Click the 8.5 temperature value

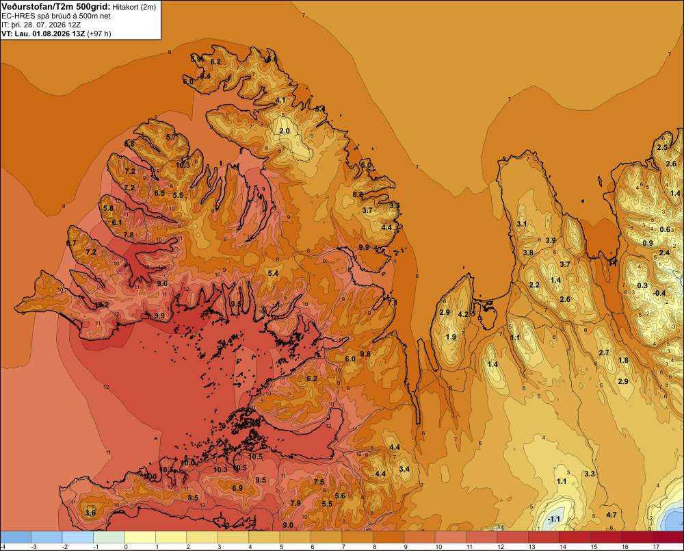point(193,498)
